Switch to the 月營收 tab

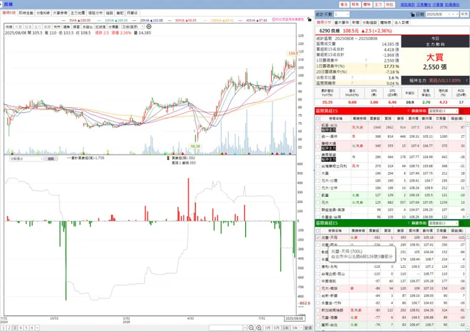coord(132,13)
